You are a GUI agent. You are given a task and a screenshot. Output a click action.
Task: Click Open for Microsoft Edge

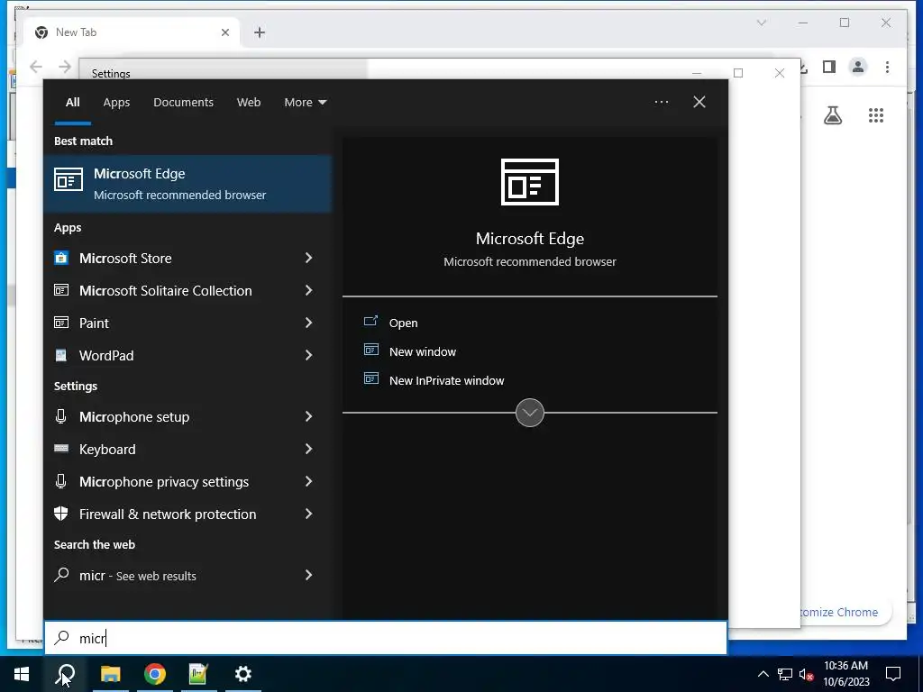(x=403, y=323)
